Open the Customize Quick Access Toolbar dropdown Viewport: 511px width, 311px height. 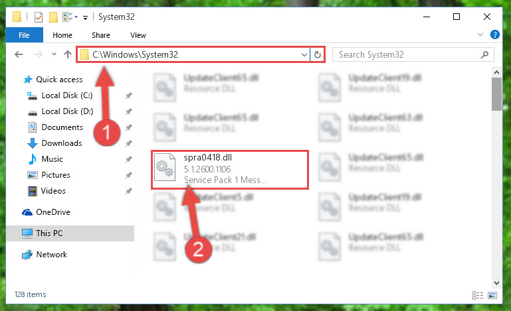click(x=85, y=17)
